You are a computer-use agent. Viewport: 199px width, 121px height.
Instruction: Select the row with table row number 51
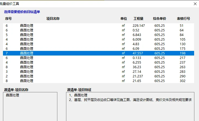tap(98, 26)
